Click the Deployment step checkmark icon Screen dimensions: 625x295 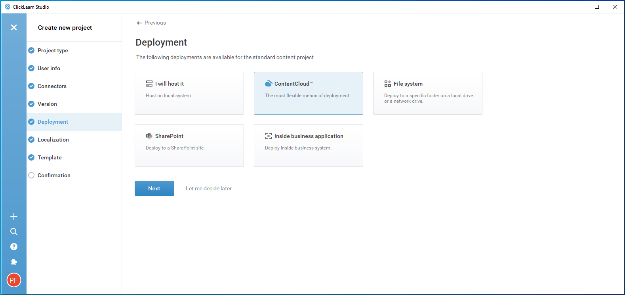pos(31,122)
